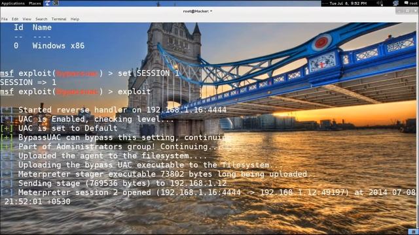Open the root user menu
Screen dimensions: 419x235
(413, 3)
